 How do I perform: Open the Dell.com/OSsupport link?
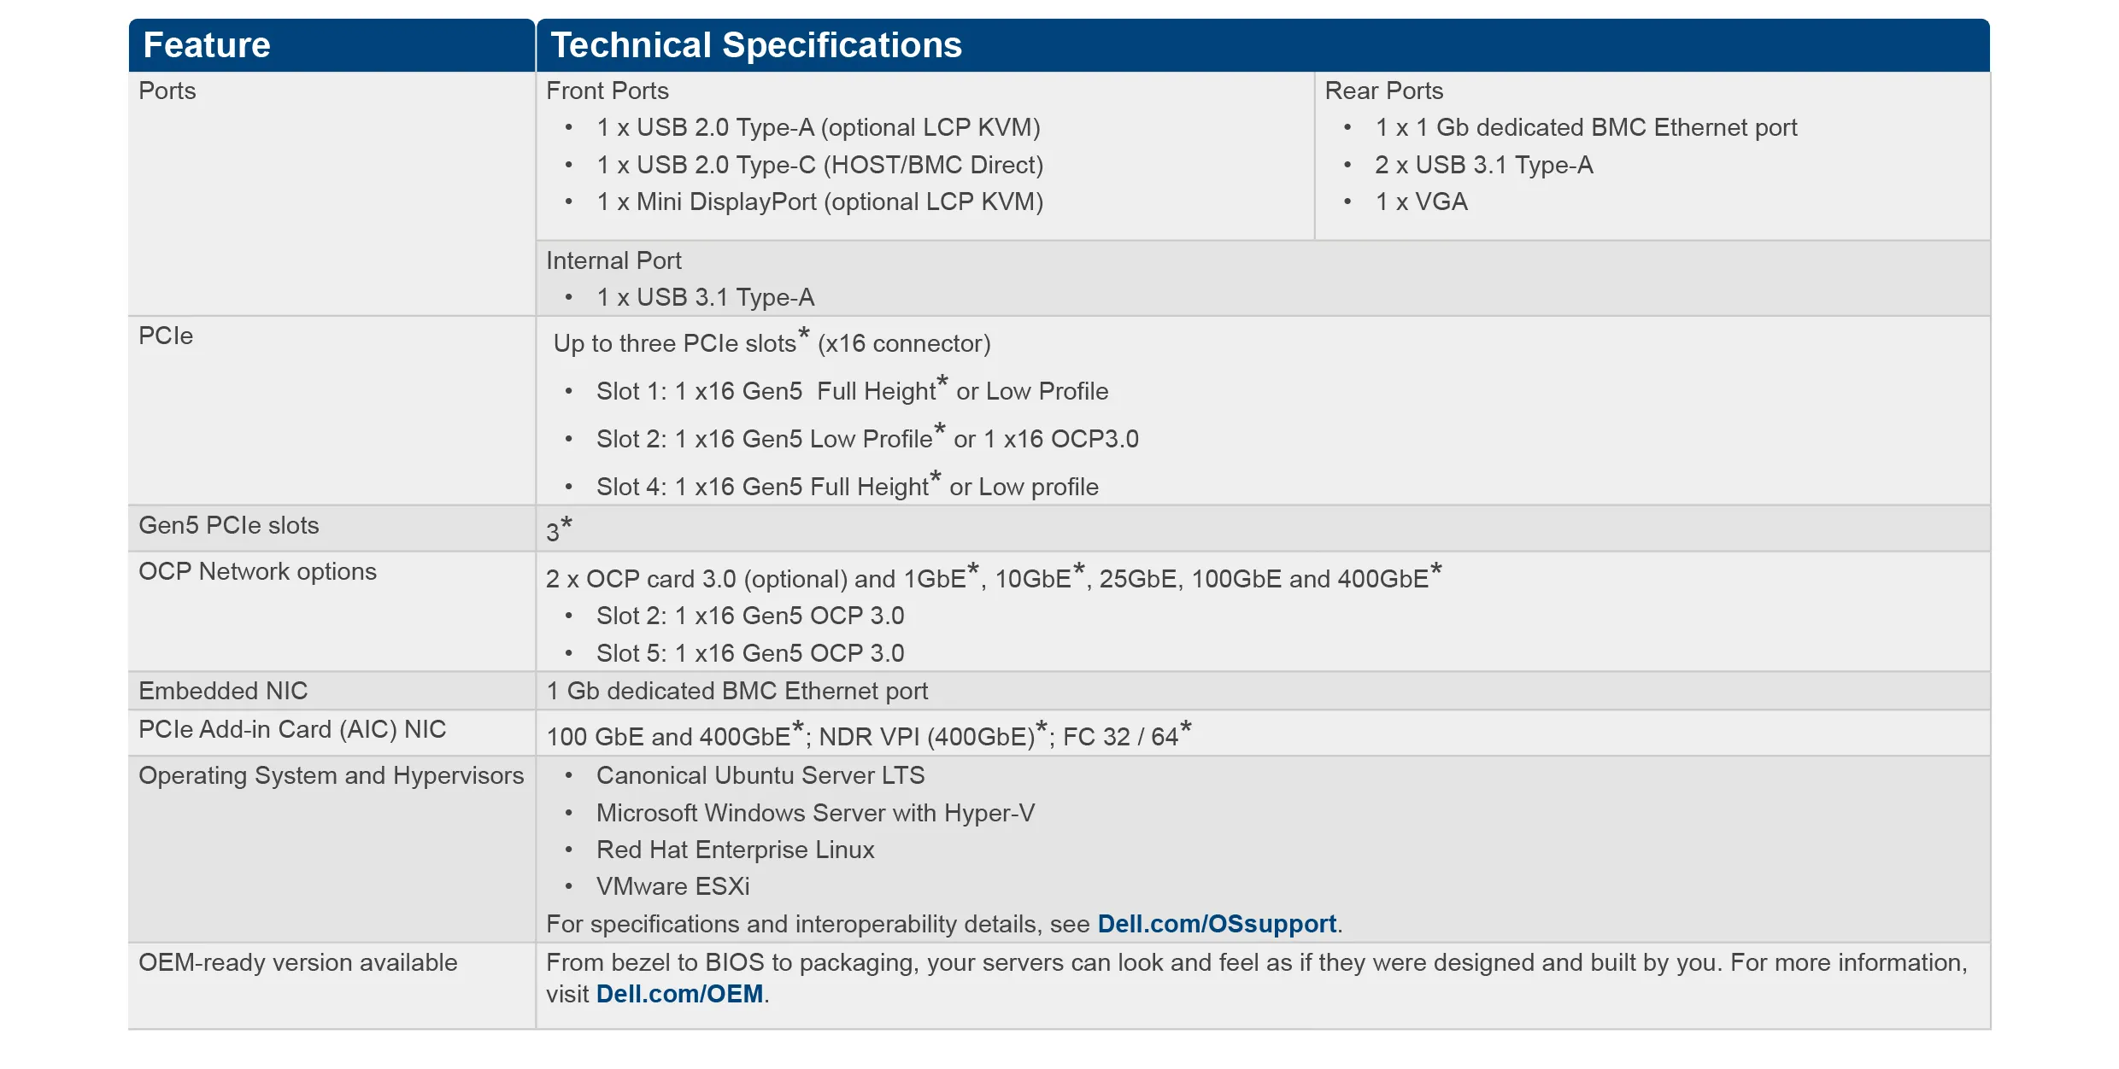pos(1216,924)
